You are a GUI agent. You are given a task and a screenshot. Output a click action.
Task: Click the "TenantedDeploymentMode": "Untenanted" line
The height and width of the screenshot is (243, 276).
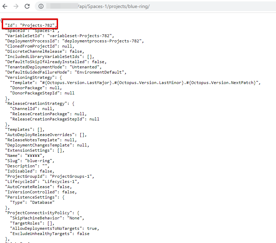pos(53,67)
